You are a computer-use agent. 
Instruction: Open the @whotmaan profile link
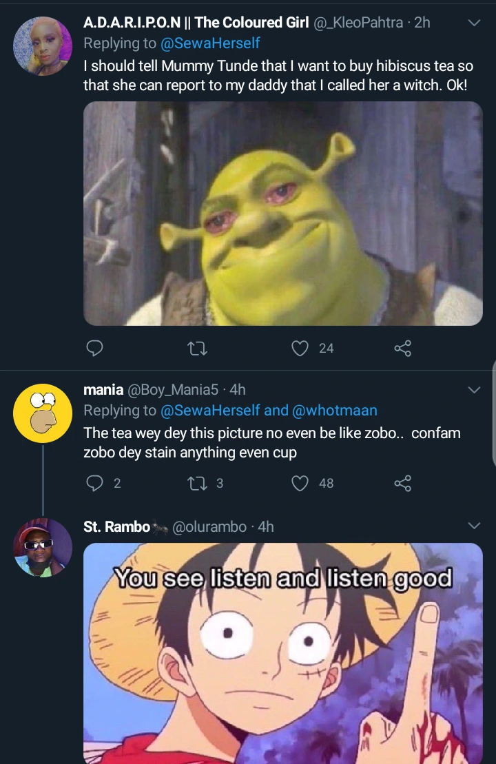click(x=335, y=411)
